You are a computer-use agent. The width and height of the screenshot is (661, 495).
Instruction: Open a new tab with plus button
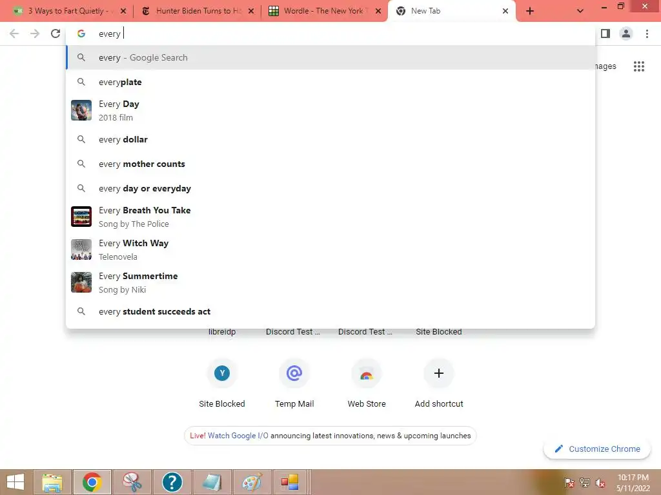[x=530, y=11]
